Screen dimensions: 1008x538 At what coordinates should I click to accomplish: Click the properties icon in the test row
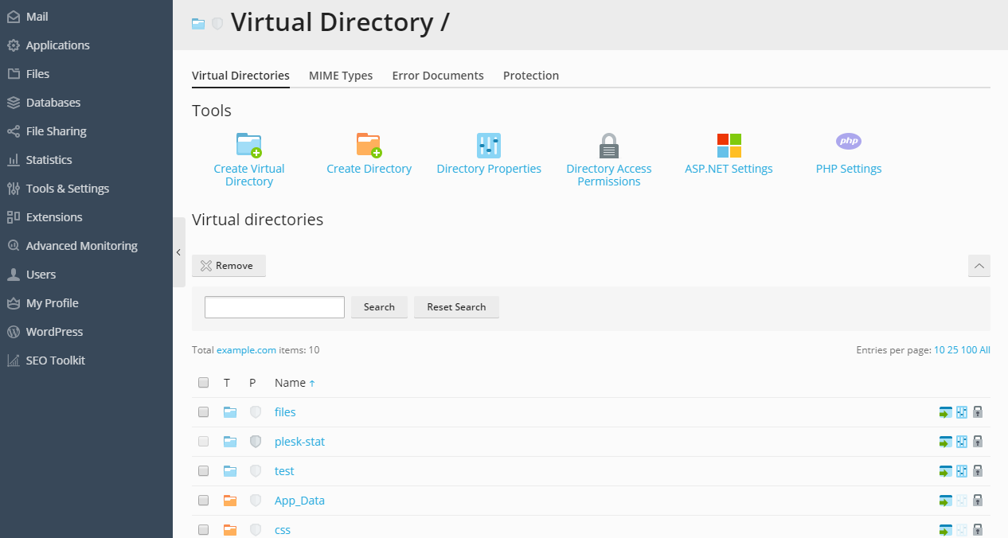tap(962, 471)
